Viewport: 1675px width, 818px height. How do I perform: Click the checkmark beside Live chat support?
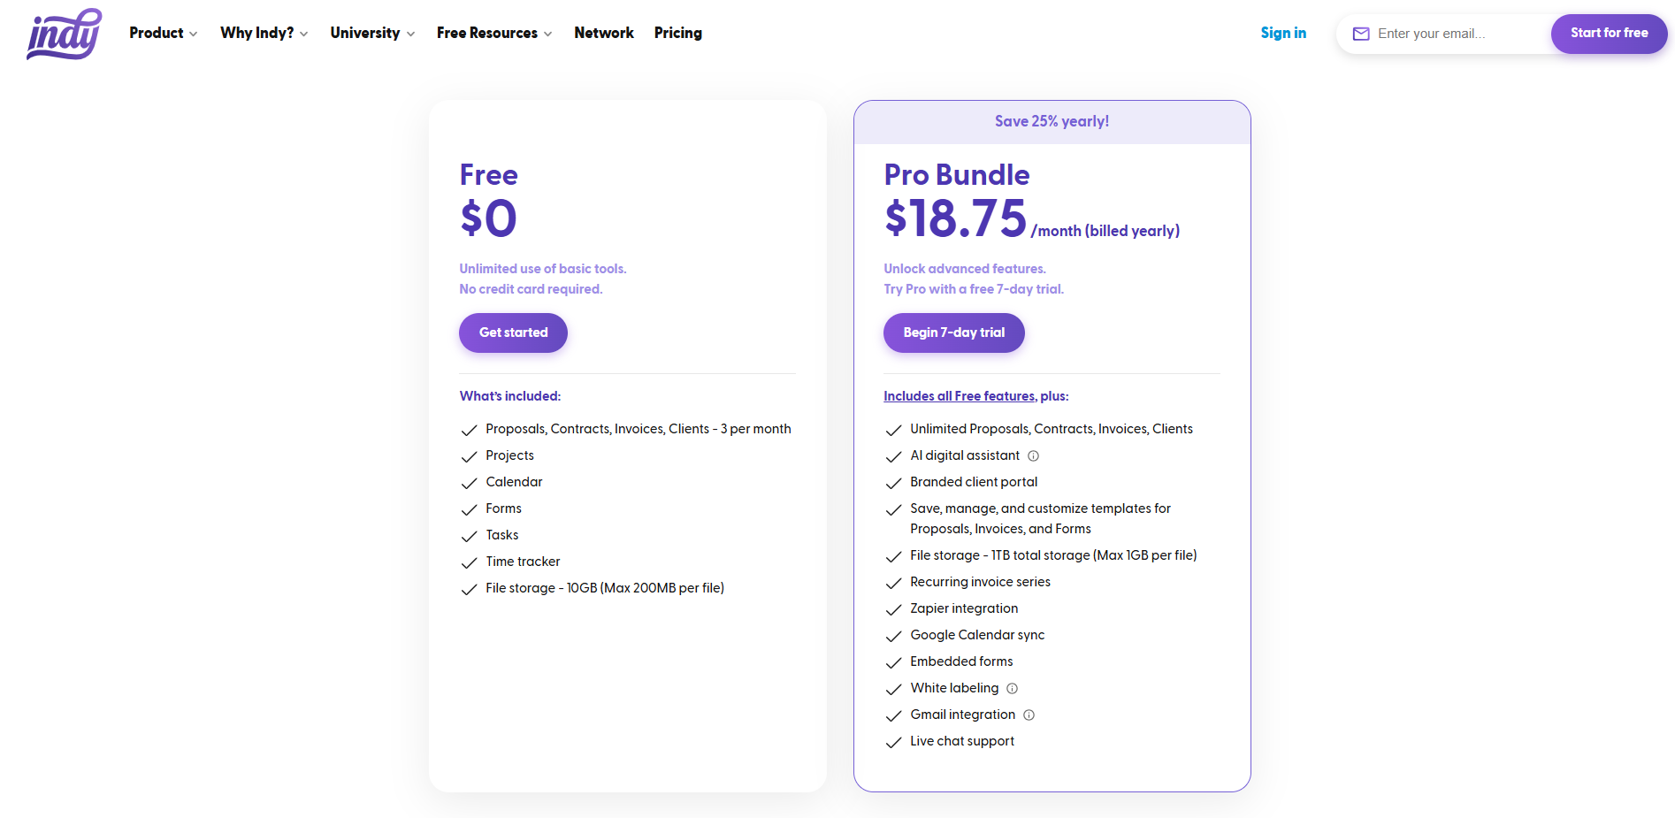pyautogui.click(x=893, y=742)
